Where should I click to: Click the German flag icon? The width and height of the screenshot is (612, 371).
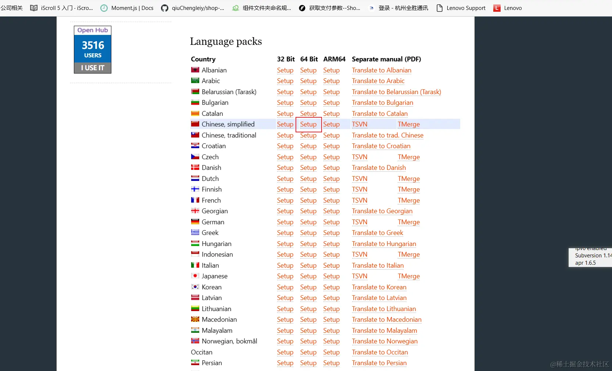(195, 222)
